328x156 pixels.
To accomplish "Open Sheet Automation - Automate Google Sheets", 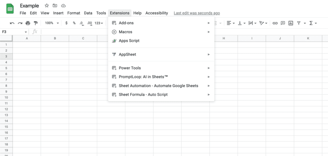I will (x=161, y=86).
